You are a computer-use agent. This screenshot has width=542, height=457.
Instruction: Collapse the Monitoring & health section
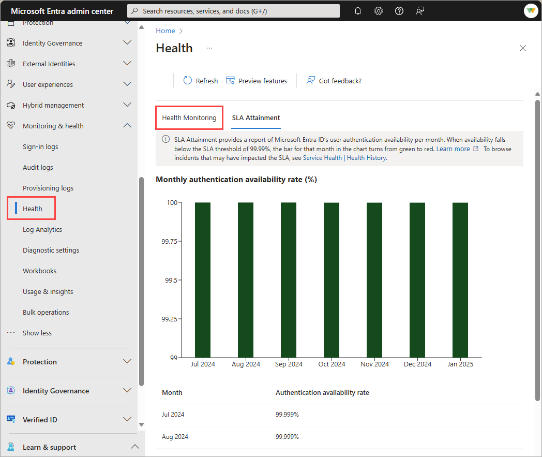(127, 126)
